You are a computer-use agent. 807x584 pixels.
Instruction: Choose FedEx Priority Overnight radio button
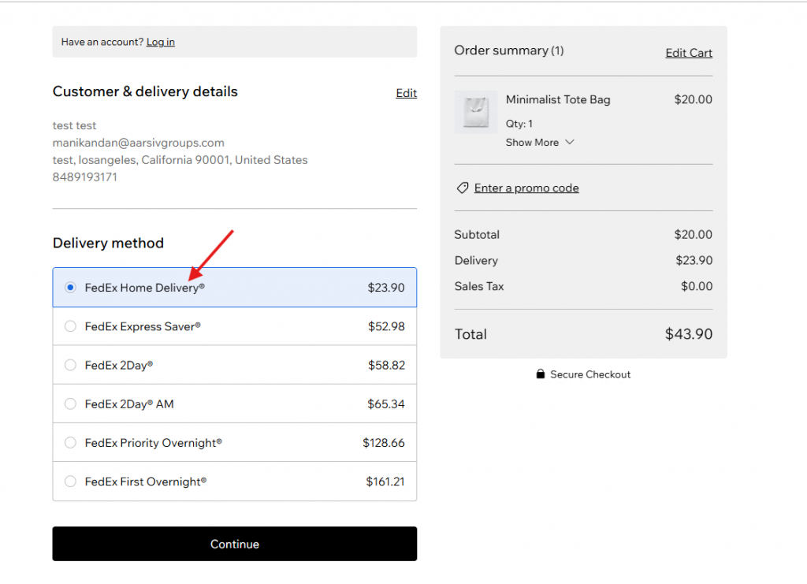coord(70,443)
